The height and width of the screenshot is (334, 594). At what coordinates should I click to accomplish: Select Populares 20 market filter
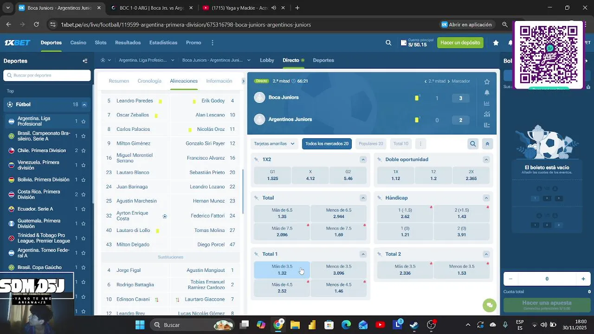(x=371, y=144)
